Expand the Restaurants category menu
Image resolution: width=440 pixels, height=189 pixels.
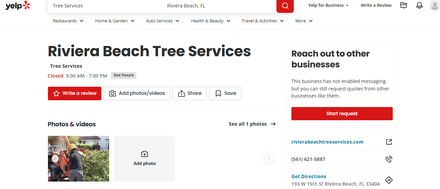coord(68,21)
